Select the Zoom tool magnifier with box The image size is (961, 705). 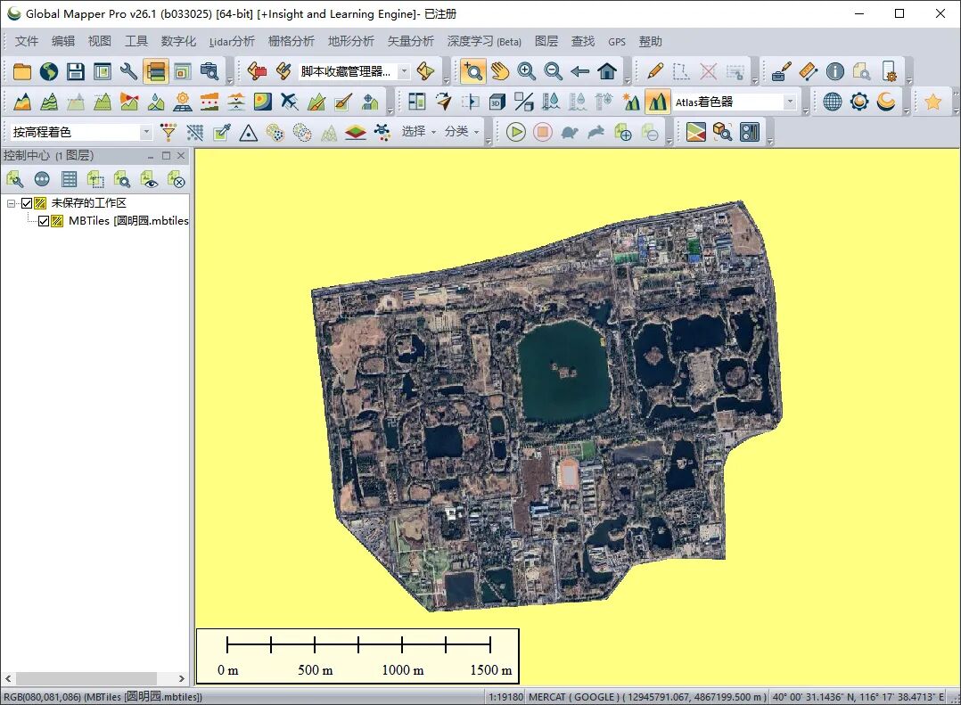472,71
